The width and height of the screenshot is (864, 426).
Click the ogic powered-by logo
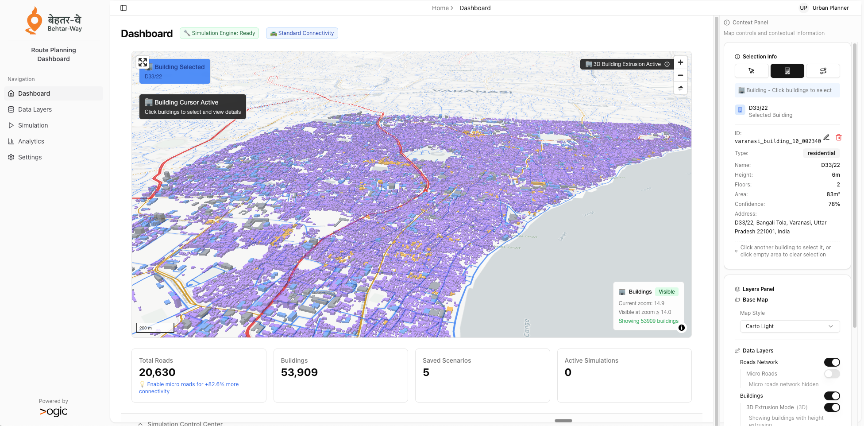54,411
